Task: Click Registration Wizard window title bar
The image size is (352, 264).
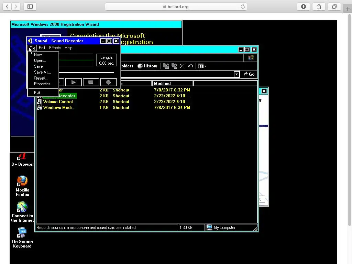Action: point(96,24)
